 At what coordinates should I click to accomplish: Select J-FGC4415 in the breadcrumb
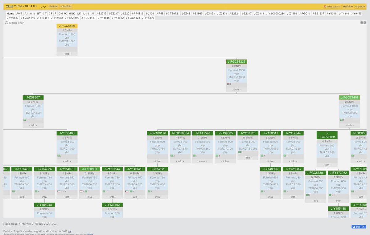pyautogui.click(x=28, y=18)
